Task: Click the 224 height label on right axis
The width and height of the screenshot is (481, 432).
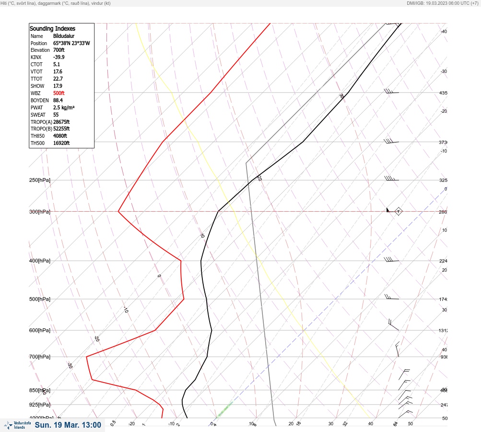Action: click(443, 261)
